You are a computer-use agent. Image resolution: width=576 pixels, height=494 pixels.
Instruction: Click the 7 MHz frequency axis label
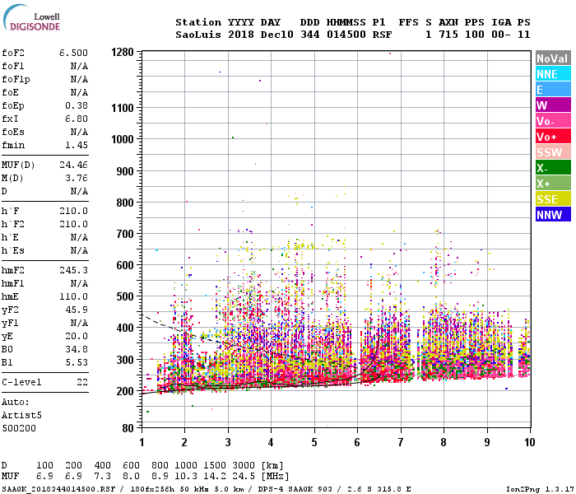coord(401,442)
